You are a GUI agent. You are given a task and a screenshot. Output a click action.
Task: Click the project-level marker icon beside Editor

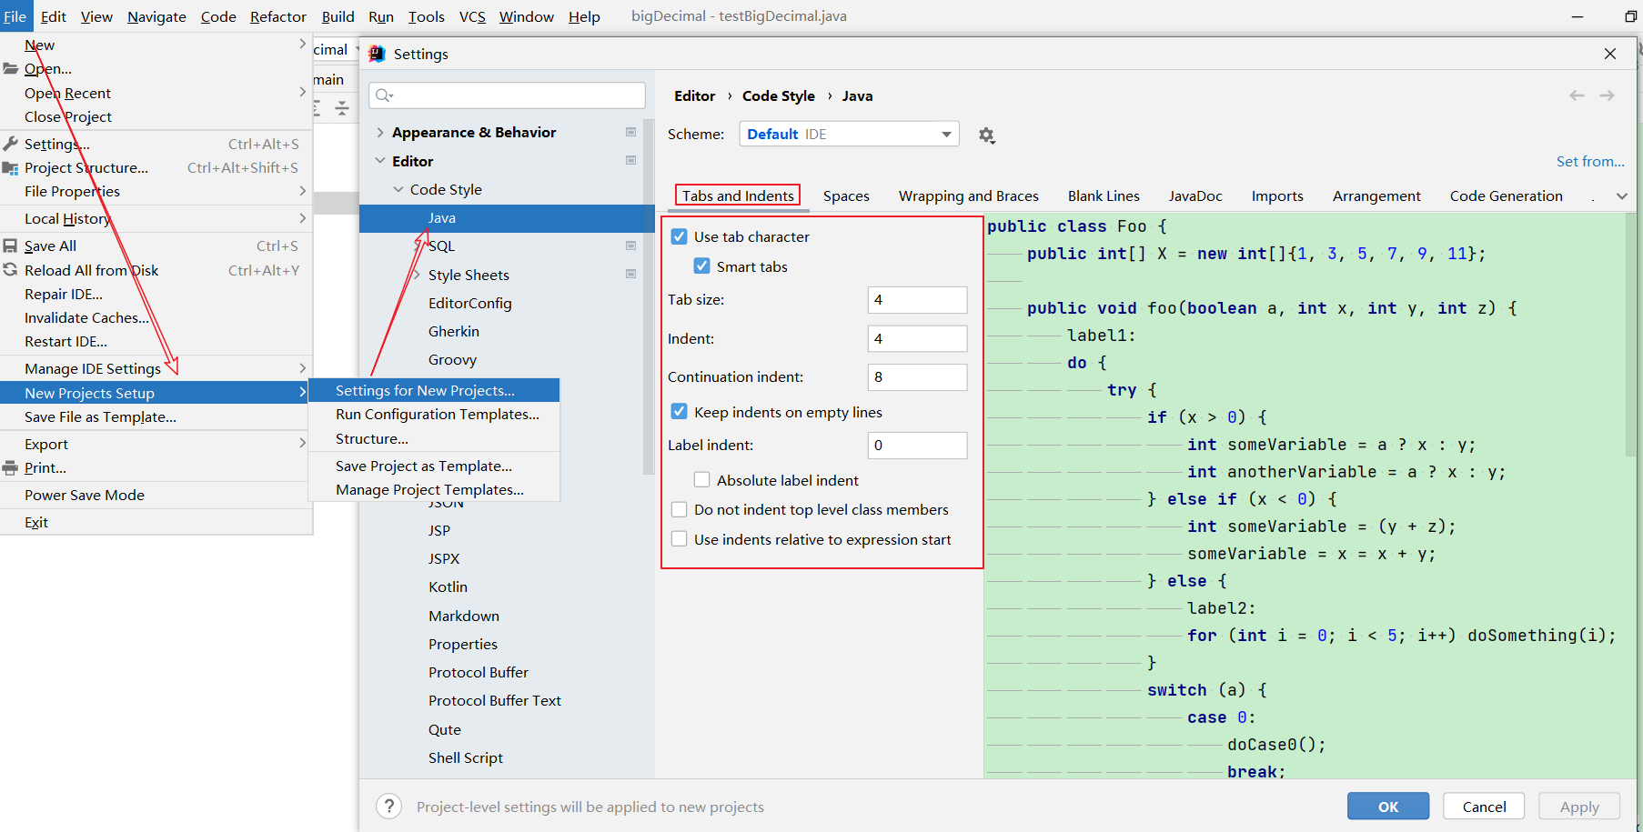pyautogui.click(x=630, y=160)
